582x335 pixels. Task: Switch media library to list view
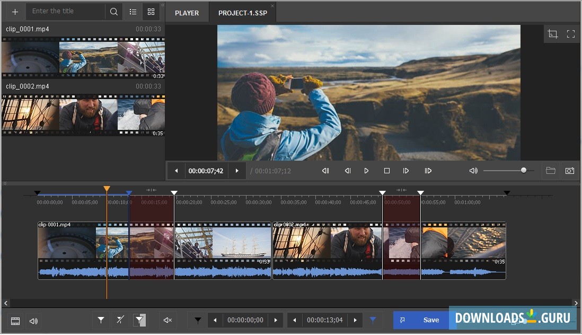click(x=133, y=11)
